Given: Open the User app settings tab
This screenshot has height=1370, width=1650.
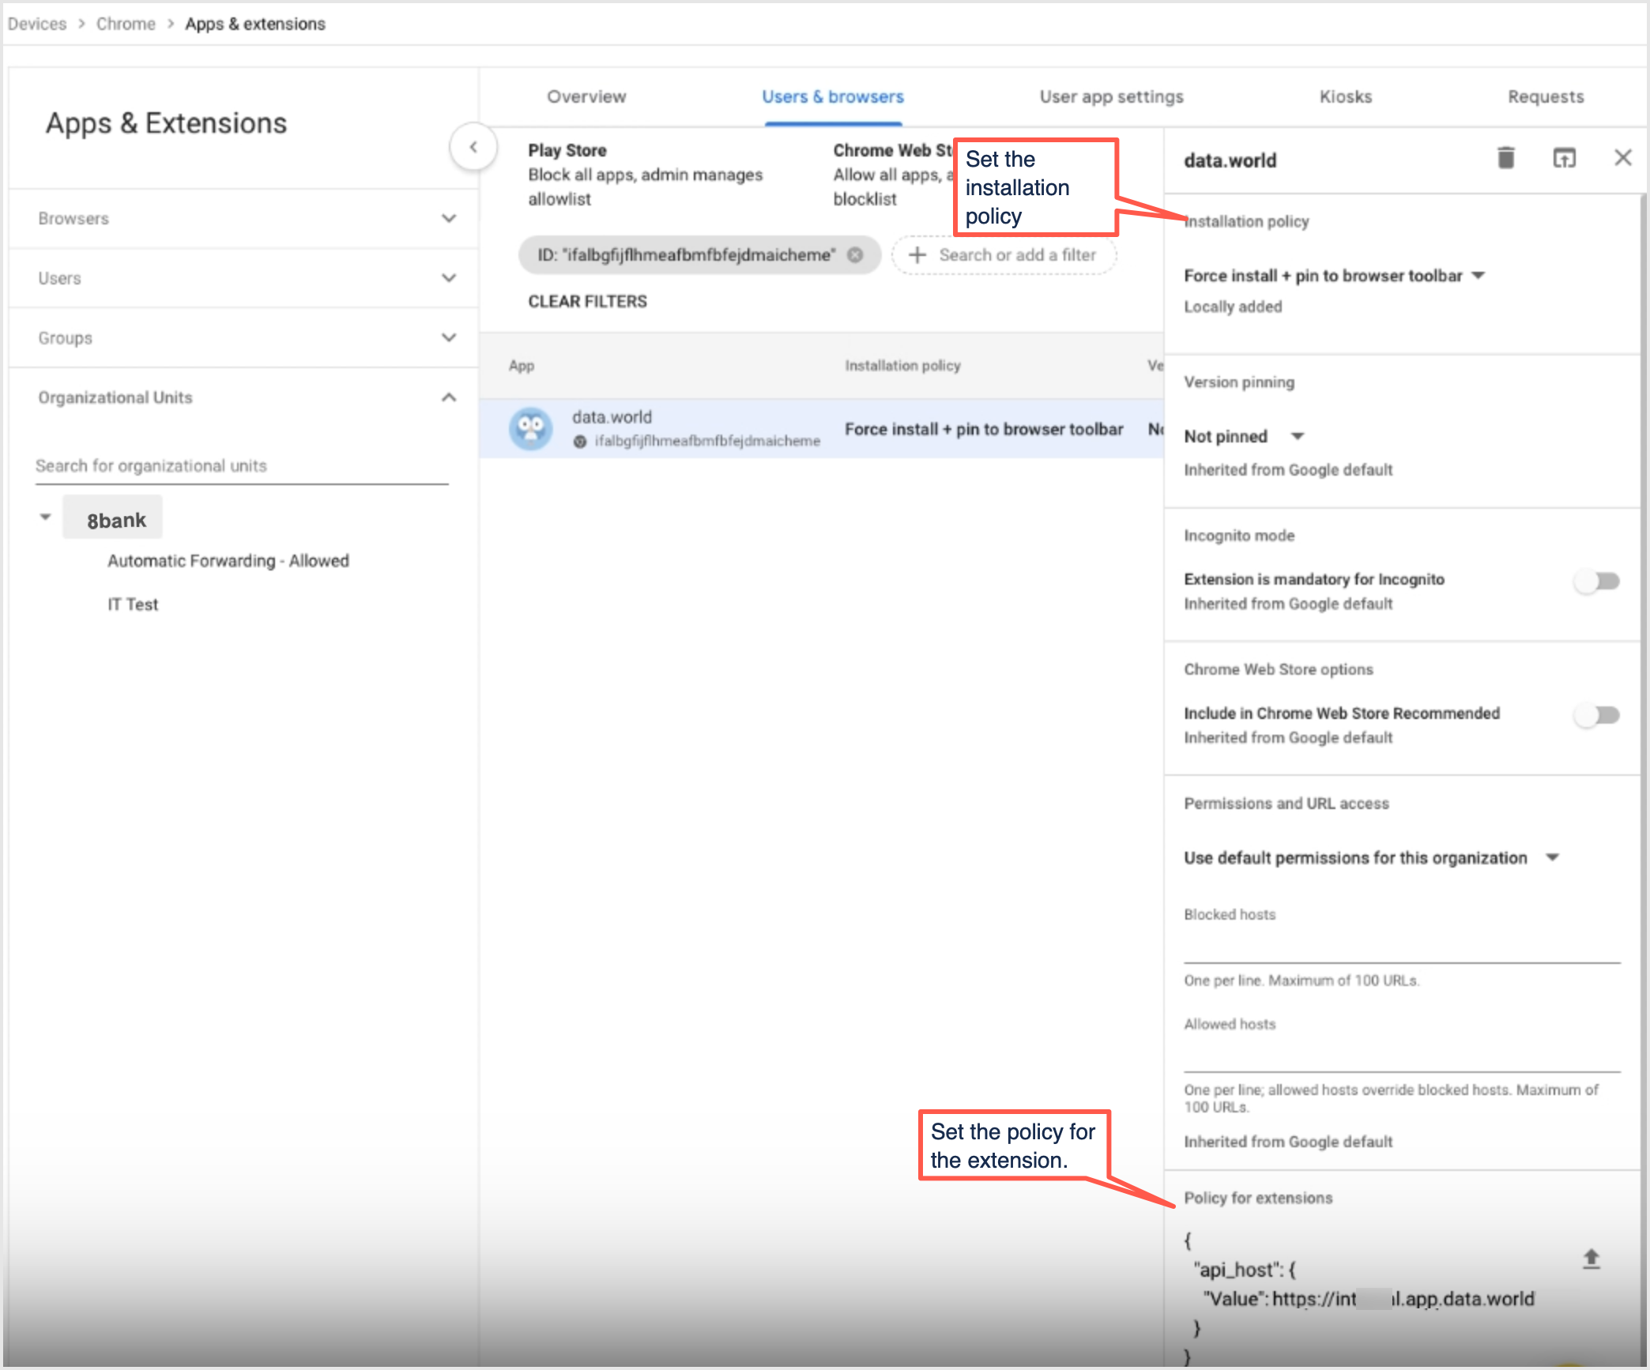Looking at the screenshot, I should 1111,96.
